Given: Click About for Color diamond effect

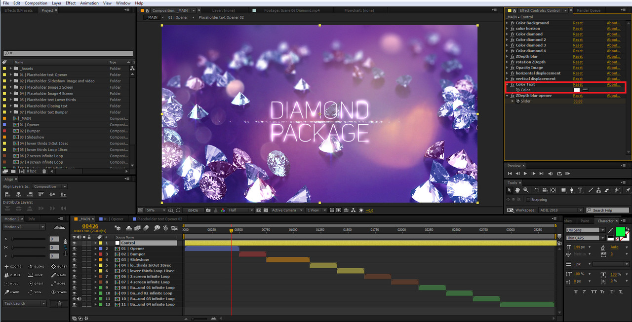Looking at the screenshot, I should point(613,34).
